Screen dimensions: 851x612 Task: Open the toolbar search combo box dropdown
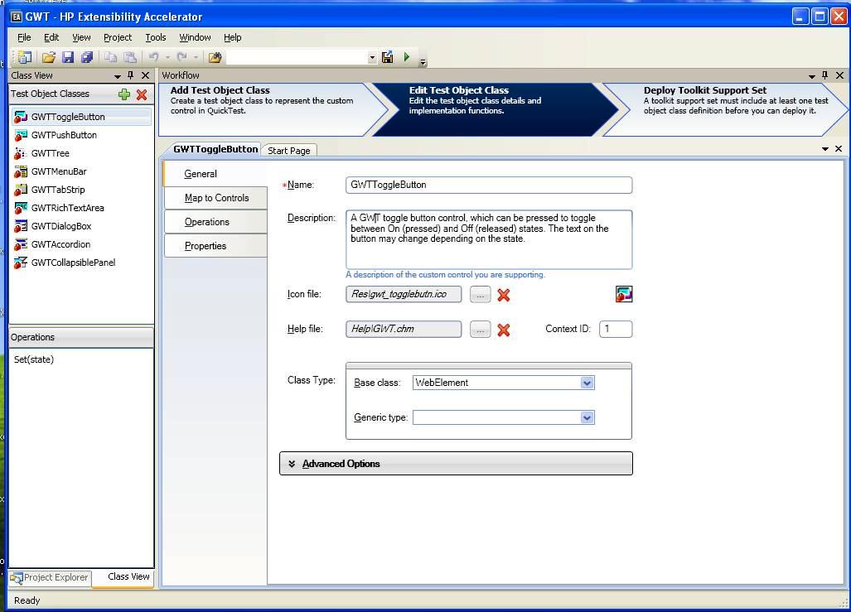pos(372,57)
